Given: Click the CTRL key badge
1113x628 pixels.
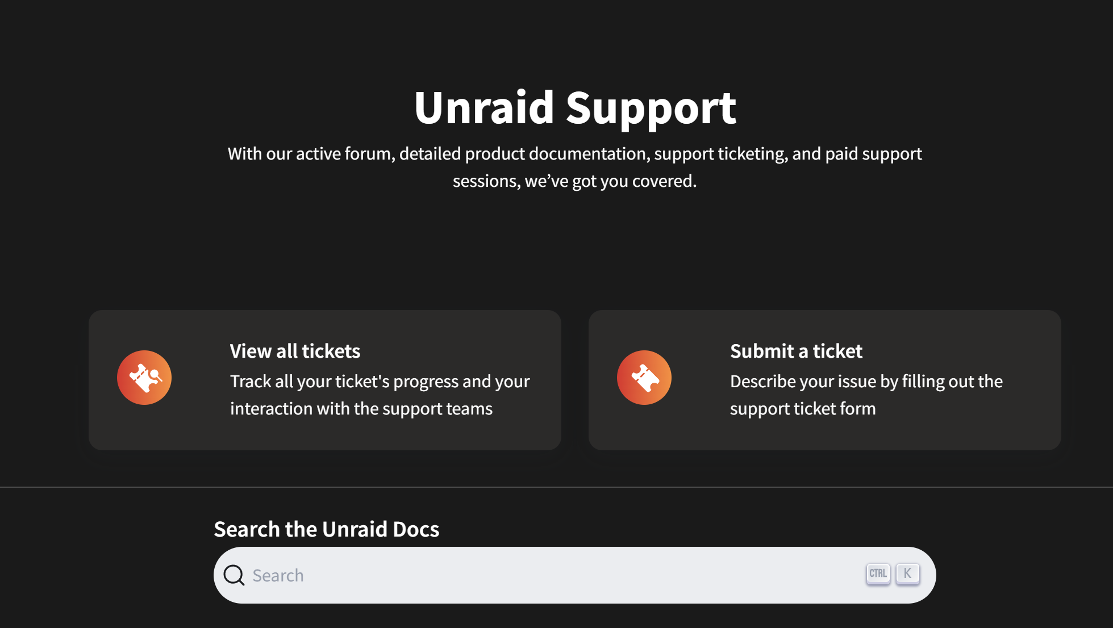Looking at the screenshot, I should click(878, 573).
